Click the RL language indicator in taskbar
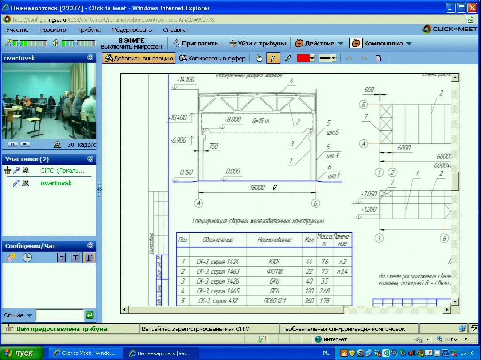Viewport: 481px width, 360px height. coord(326,353)
